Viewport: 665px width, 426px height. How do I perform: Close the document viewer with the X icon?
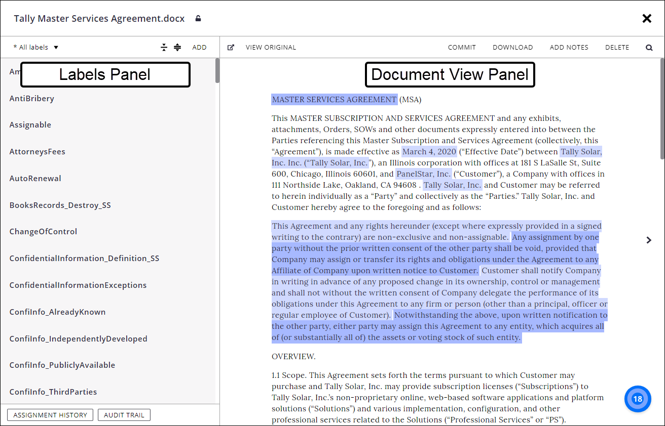647,18
